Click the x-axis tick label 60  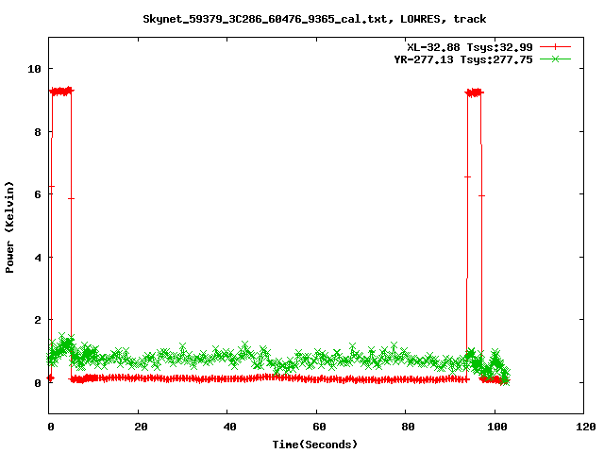click(x=319, y=427)
